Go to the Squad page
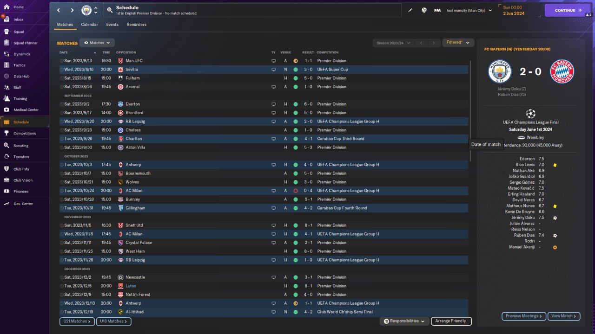The width and height of the screenshot is (595, 334). coord(19,32)
